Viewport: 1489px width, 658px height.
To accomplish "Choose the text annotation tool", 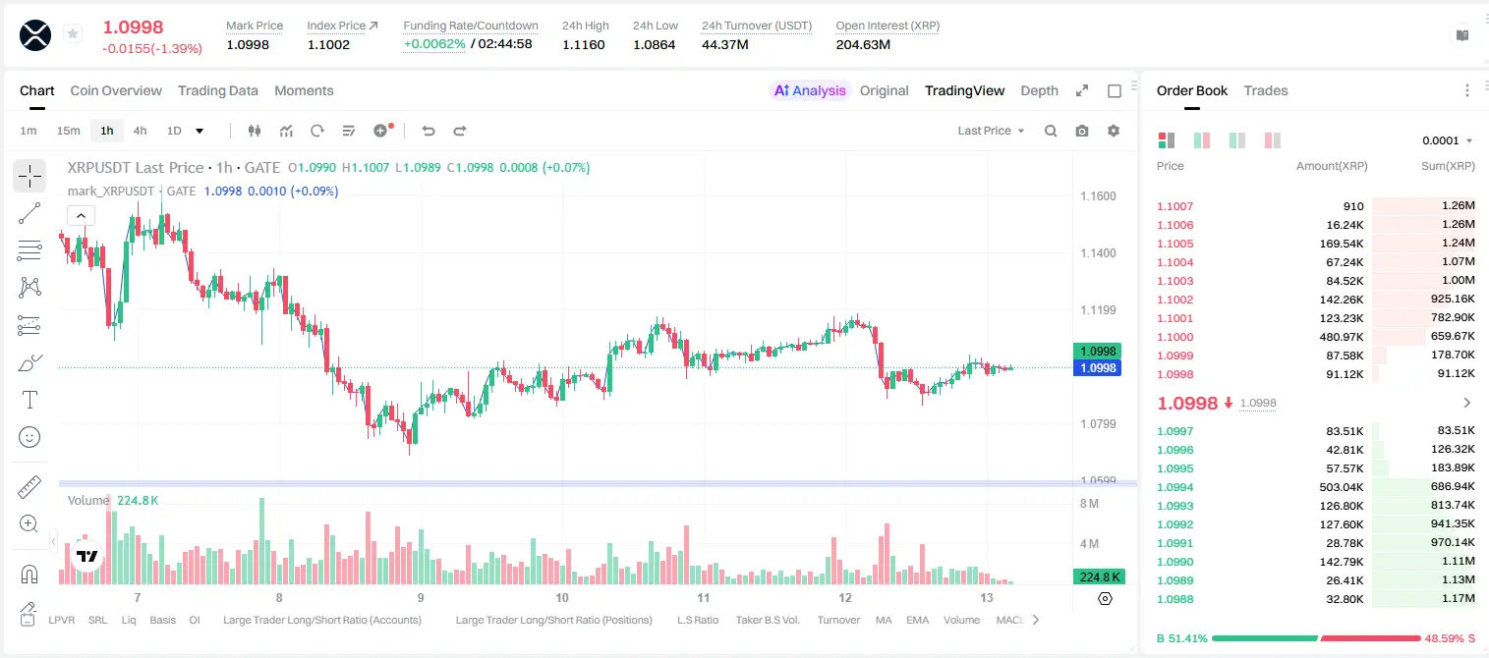I will [29, 400].
